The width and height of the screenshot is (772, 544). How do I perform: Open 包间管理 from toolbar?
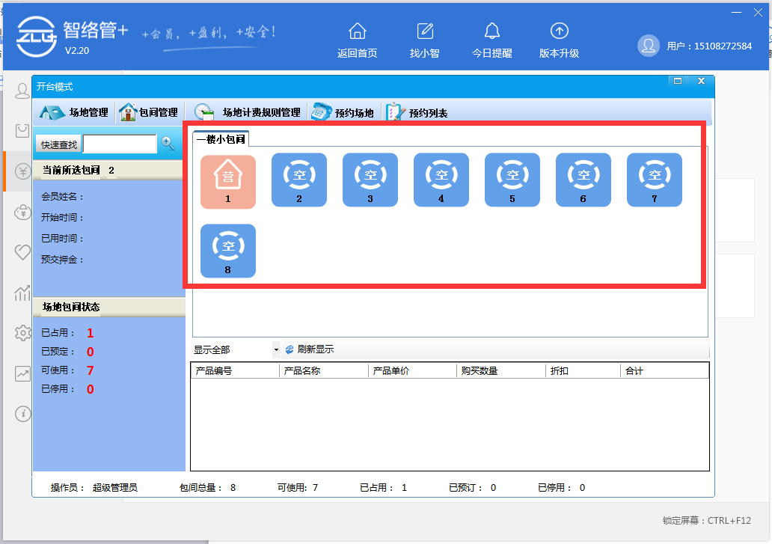coord(149,113)
